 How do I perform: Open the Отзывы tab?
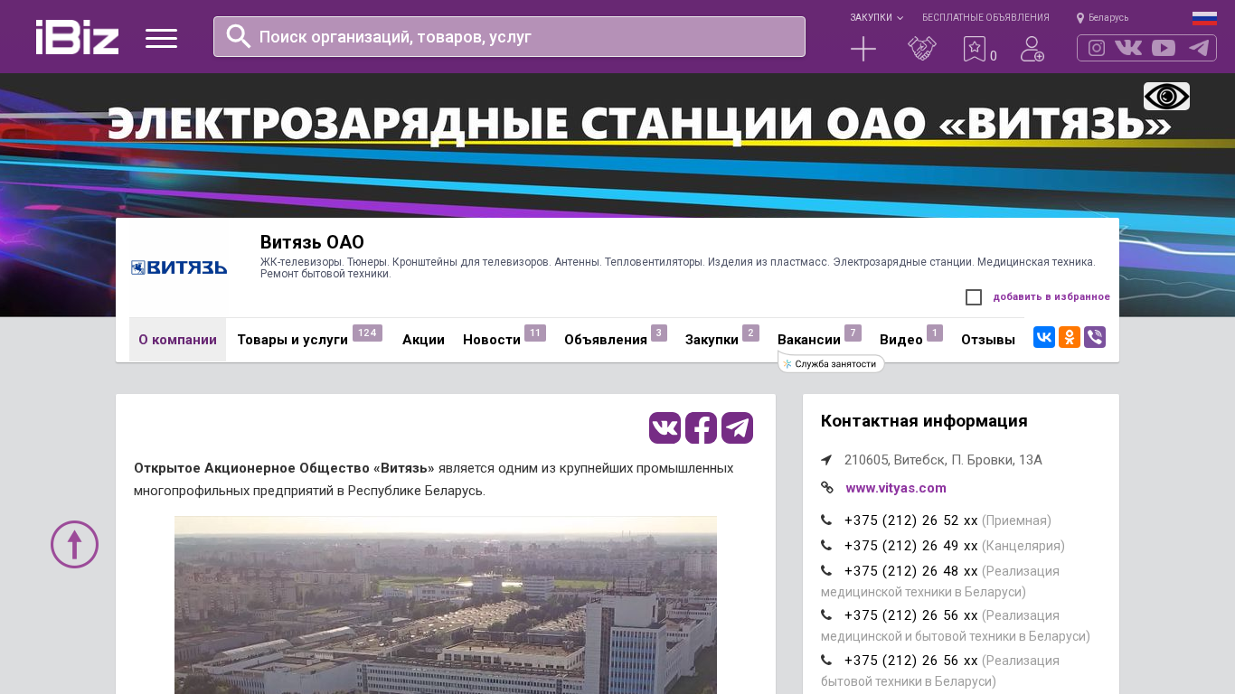point(988,340)
